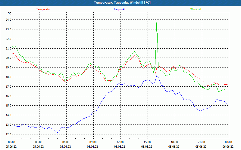Click the green Windchill legend label
This screenshot has width=241, height=150.
pyautogui.click(x=196, y=9)
